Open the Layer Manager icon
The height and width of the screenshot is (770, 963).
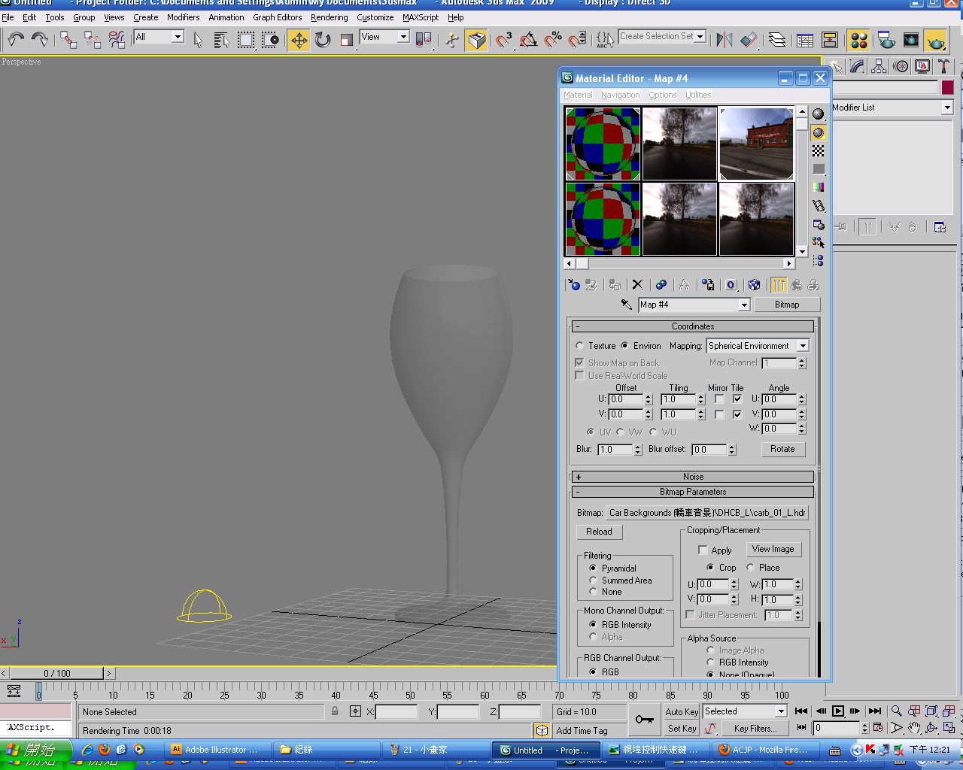777,40
